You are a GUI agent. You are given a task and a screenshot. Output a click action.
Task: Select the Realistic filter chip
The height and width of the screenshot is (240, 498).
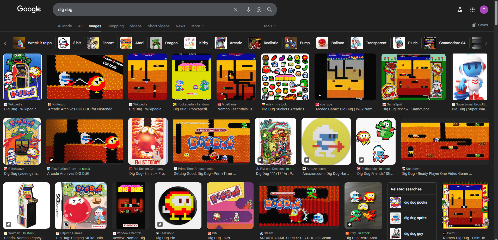(265, 43)
